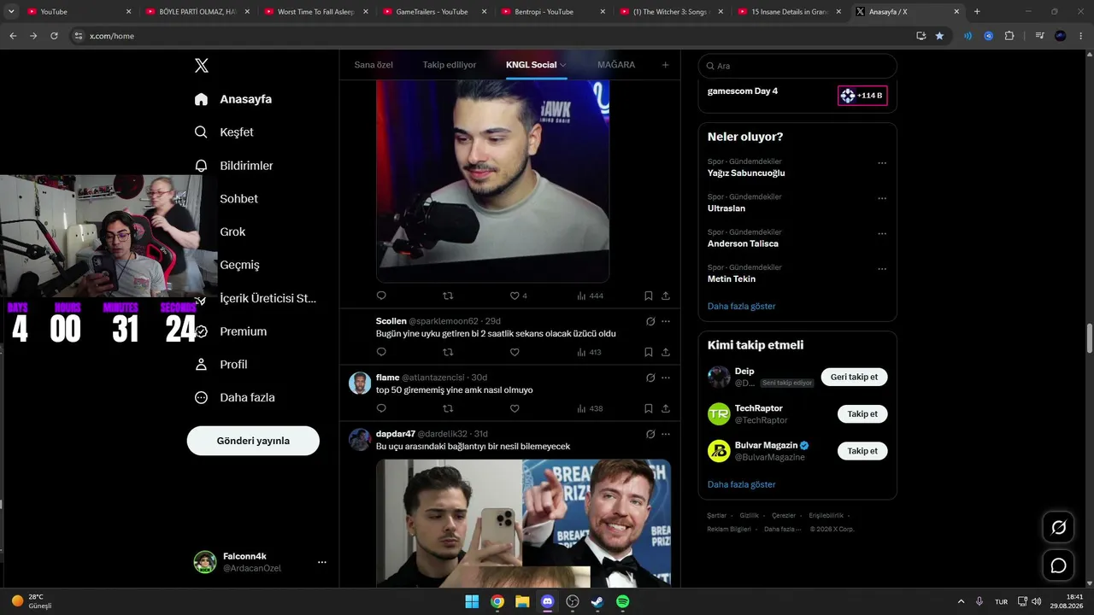Launch Steam from the taskbar
The image size is (1094, 615).
tap(597, 601)
